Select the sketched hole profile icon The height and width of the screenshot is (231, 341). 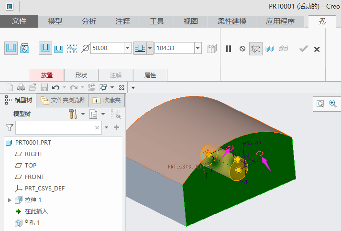coord(72,48)
